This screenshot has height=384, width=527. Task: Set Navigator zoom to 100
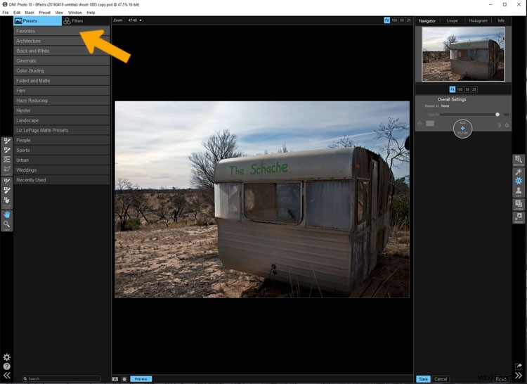click(460, 89)
